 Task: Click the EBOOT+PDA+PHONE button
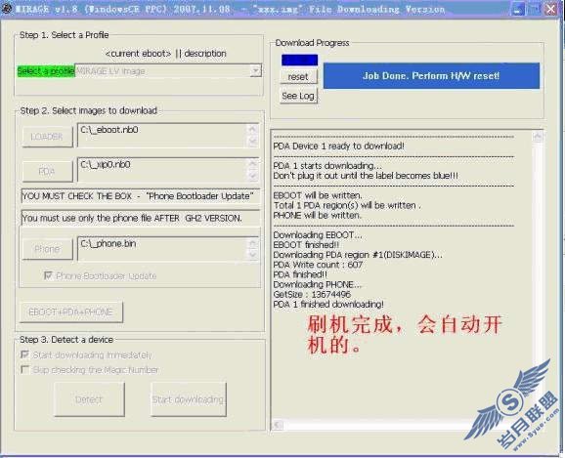click(x=71, y=312)
